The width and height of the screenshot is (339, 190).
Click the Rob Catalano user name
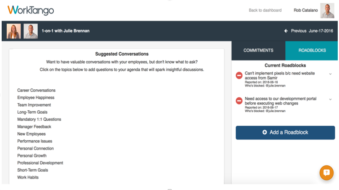305,10
